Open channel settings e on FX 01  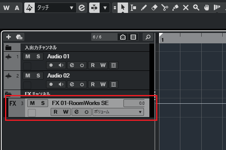[77, 112]
